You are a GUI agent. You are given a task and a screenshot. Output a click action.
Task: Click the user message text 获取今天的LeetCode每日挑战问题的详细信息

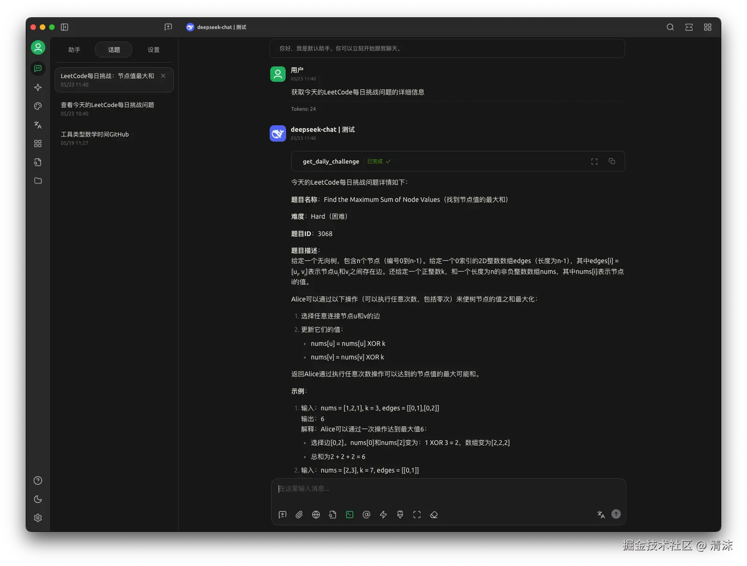[358, 92]
